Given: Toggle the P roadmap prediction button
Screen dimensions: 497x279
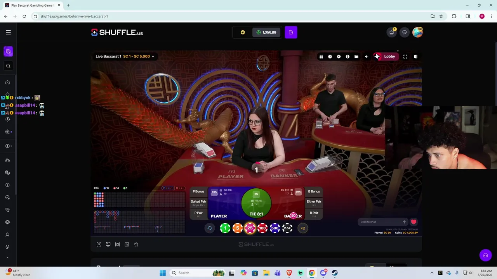Looking at the screenshot, I should [167, 188].
